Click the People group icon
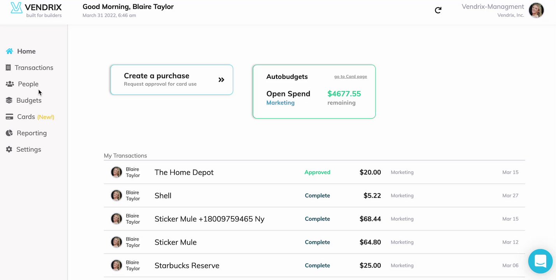The image size is (556, 280). click(10, 84)
